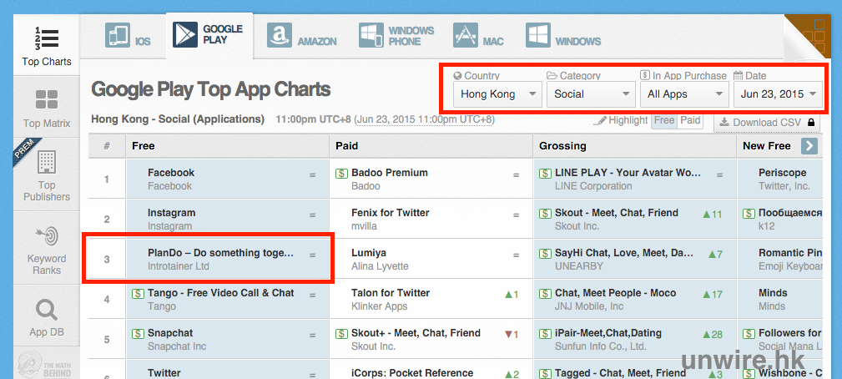The image size is (842, 379).
Task: Toggle the Paid highlight option
Action: click(690, 120)
